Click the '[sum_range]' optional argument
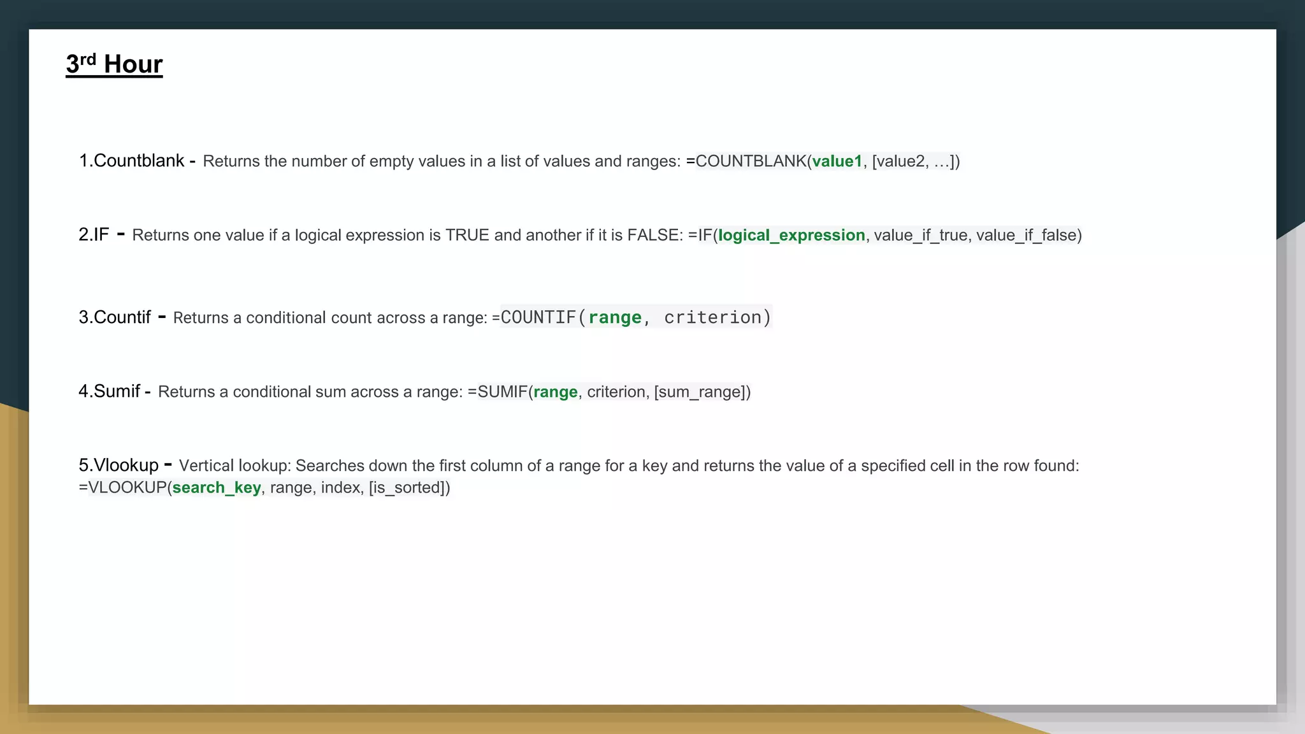The height and width of the screenshot is (734, 1305). pyautogui.click(x=700, y=392)
